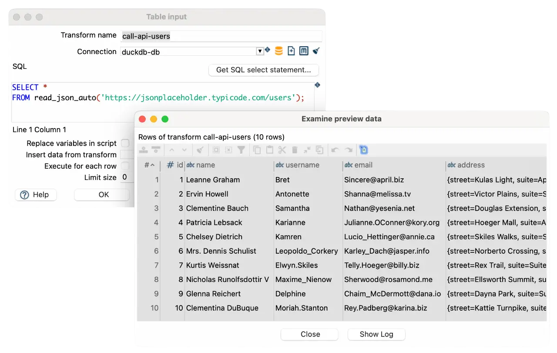Click the clipboard paste icon in preview toolbar

(270, 150)
